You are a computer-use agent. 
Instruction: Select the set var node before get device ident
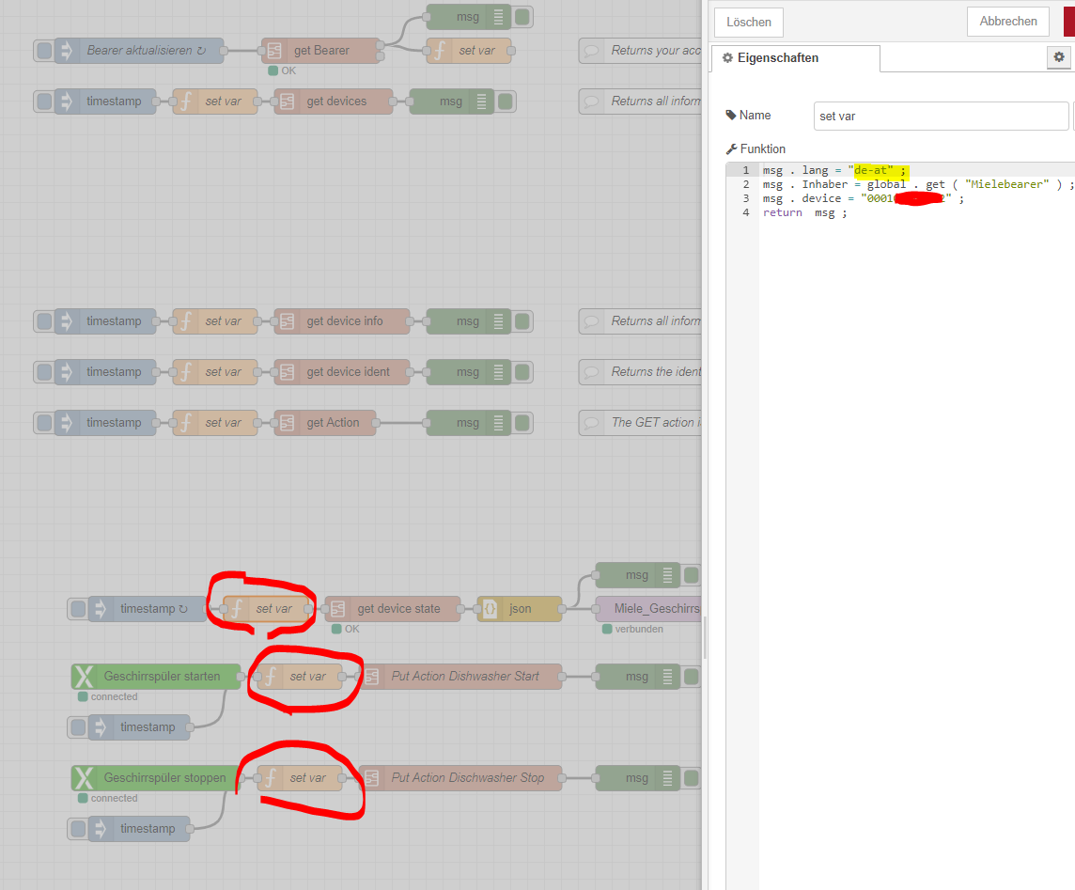click(x=215, y=372)
